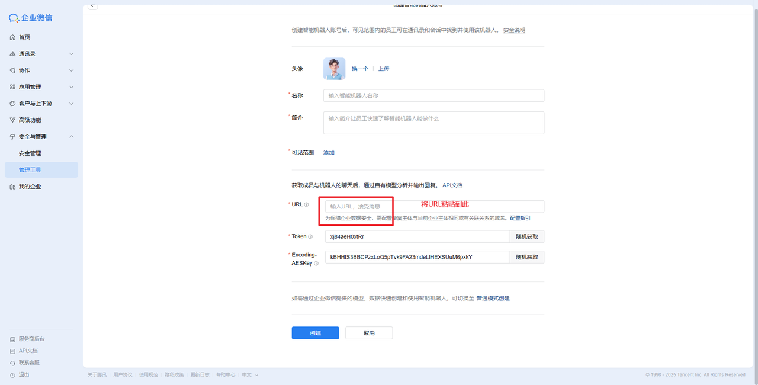Click 添加 for 可见范围

pos(329,153)
